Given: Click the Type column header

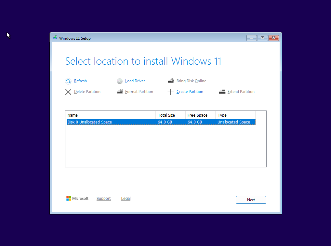Looking at the screenshot, I should pyautogui.click(x=235, y=115).
